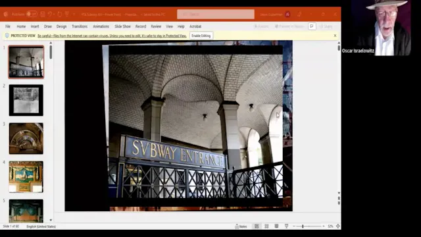Switch to Reading View icon
The height and width of the screenshot is (237, 421).
(x=276, y=226)
